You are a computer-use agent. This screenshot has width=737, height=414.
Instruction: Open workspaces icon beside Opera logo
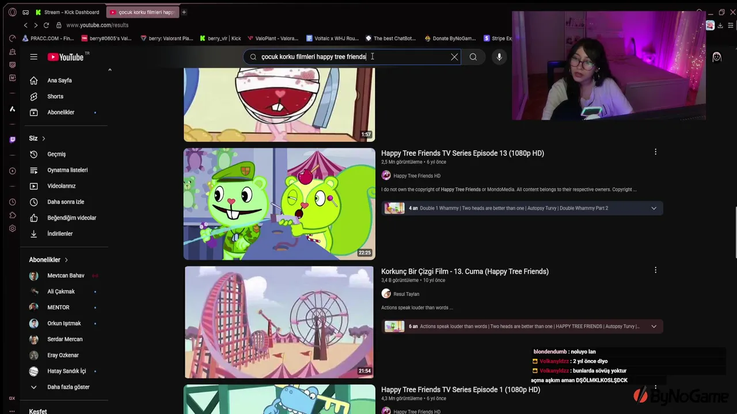(25, 12)
